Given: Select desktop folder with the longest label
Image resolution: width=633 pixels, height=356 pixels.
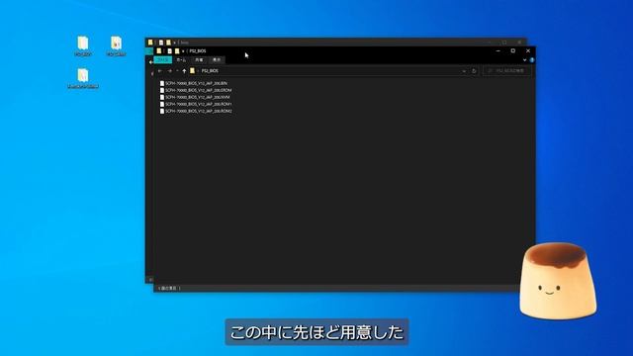Looking at the screenshot, I should 83,78.
